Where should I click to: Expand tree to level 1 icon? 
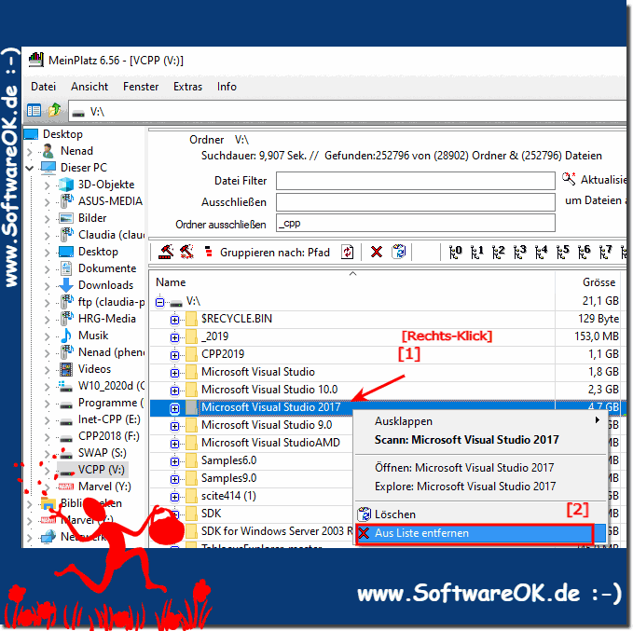[476, 252]
